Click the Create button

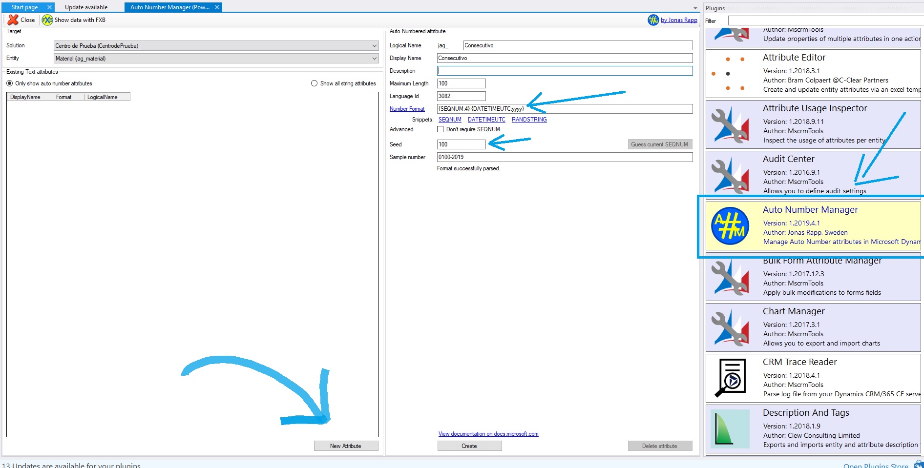coord(469,446)
